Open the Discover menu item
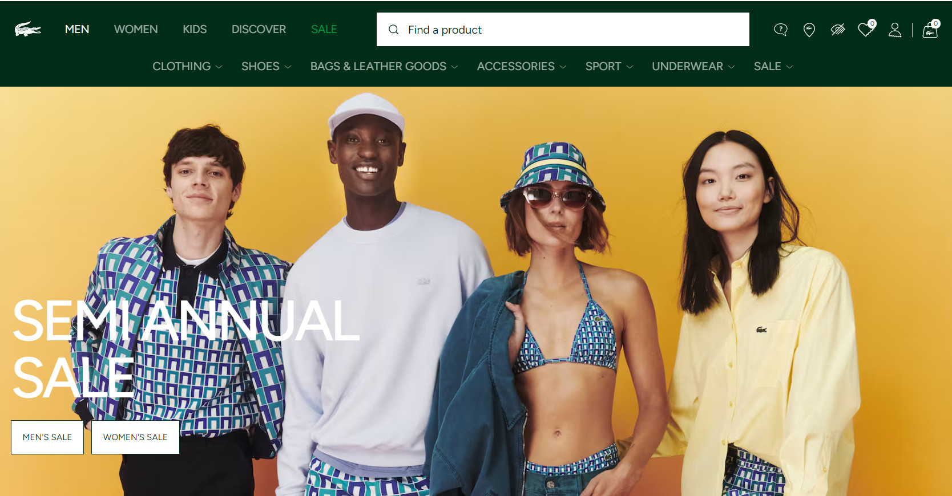The width and height of the screenshot is (952, 496). click(x=259, y=29)
